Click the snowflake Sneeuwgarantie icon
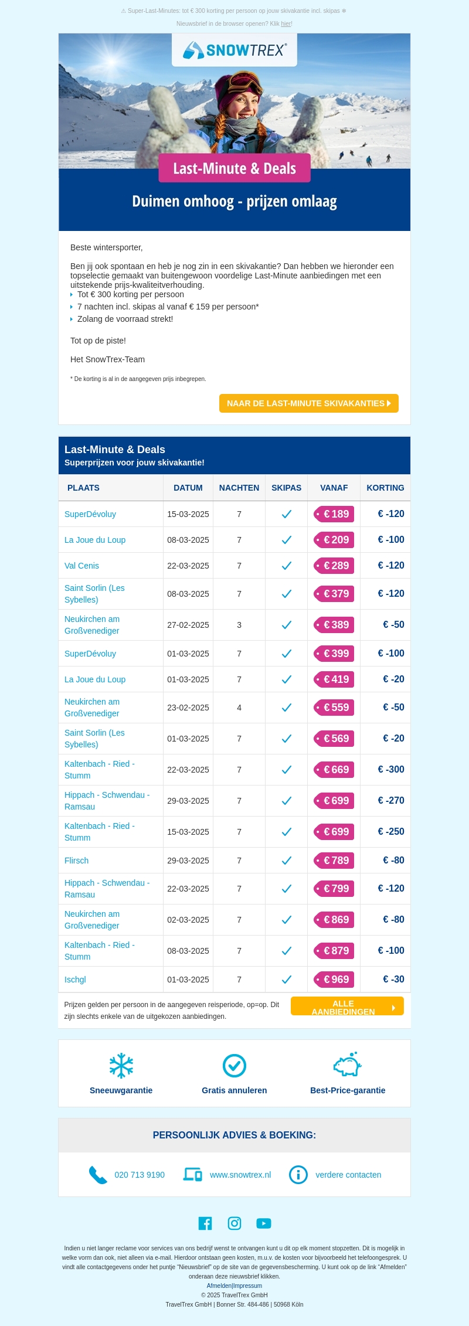The image size is (469, 1326). click(x=121, y=1065)
